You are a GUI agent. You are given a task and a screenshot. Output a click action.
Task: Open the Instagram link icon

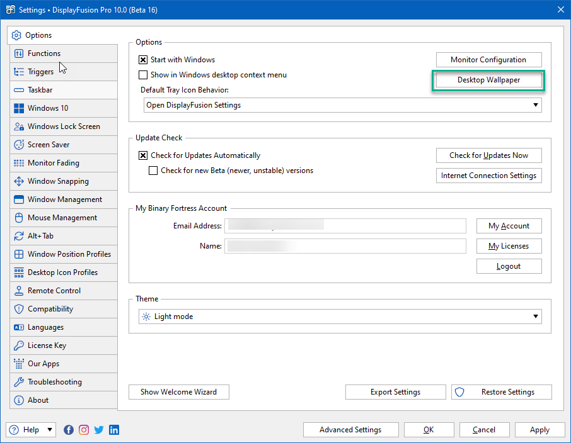[x=84, y=430]
